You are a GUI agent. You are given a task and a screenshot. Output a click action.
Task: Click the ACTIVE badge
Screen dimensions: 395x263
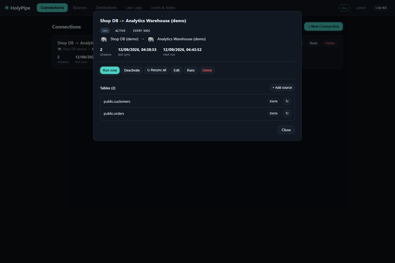(120, 31)
